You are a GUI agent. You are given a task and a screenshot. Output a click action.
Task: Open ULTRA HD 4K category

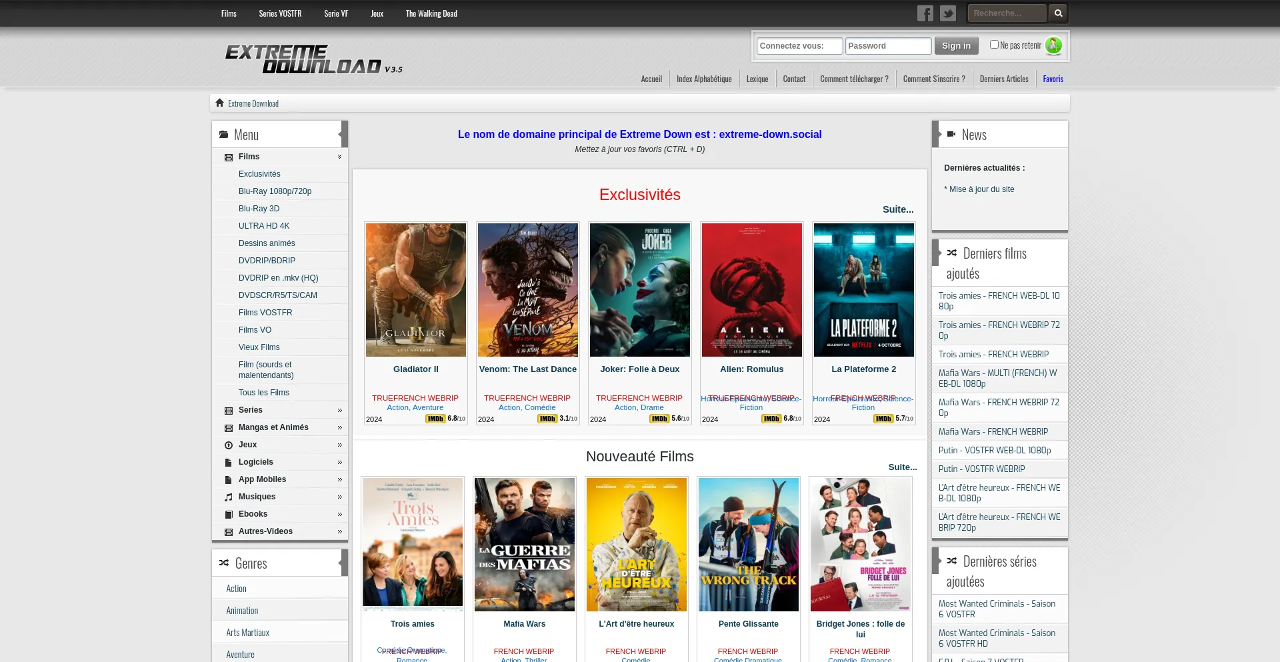click(264, 226)
